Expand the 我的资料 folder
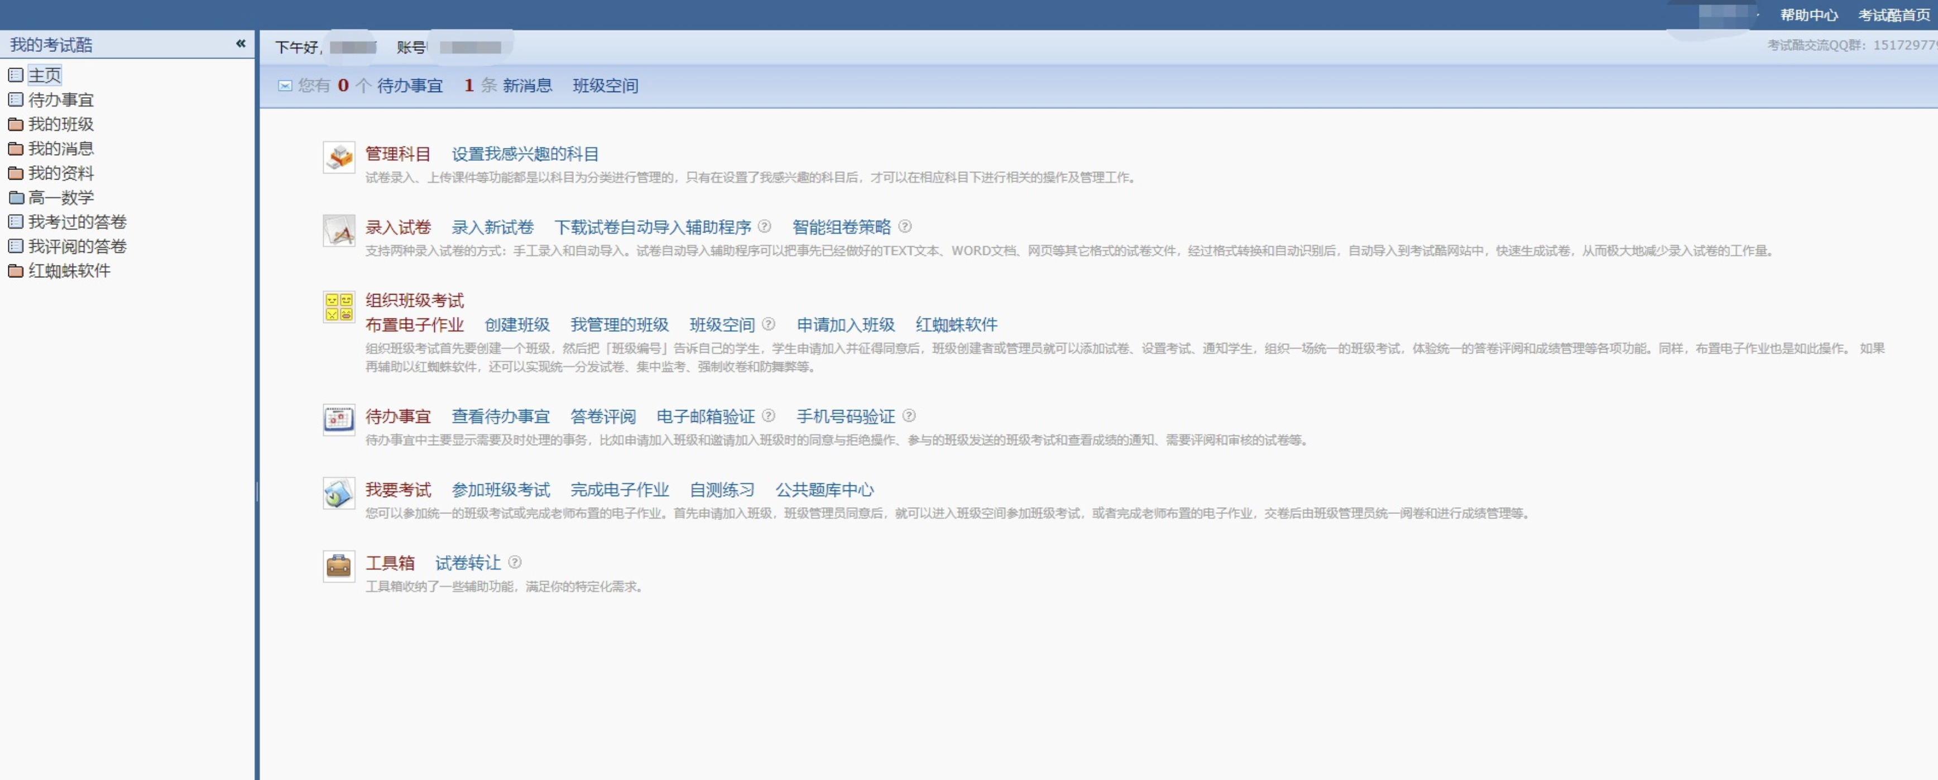The width and height of the screenshot is (1938, 780). pos(61,173)
